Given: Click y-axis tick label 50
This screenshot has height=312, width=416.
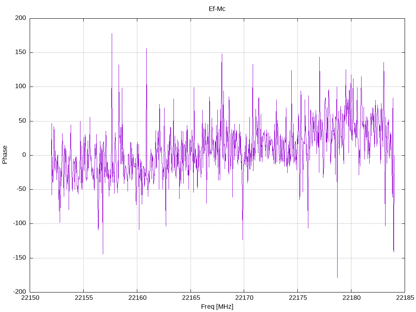Looking at the screenshot, I should coord(23,121).
